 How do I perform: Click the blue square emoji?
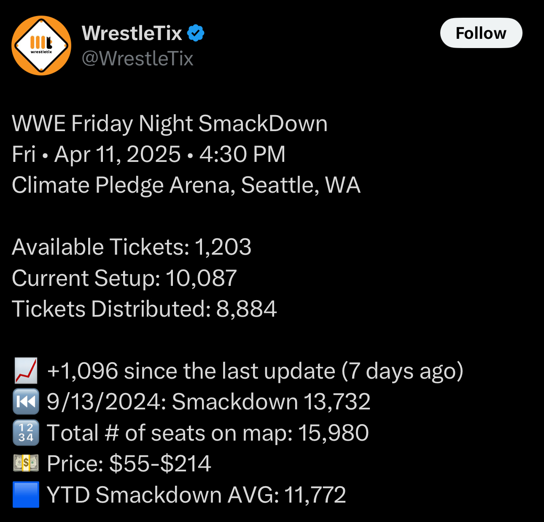coord(26,494)
